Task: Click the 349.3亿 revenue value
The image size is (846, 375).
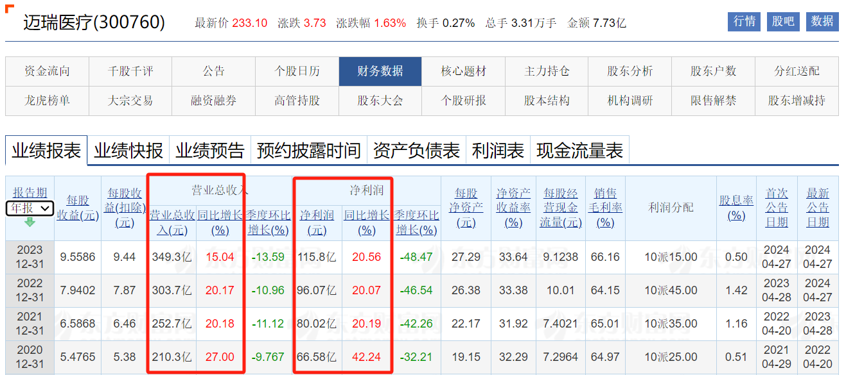Action: pos(172,257)
